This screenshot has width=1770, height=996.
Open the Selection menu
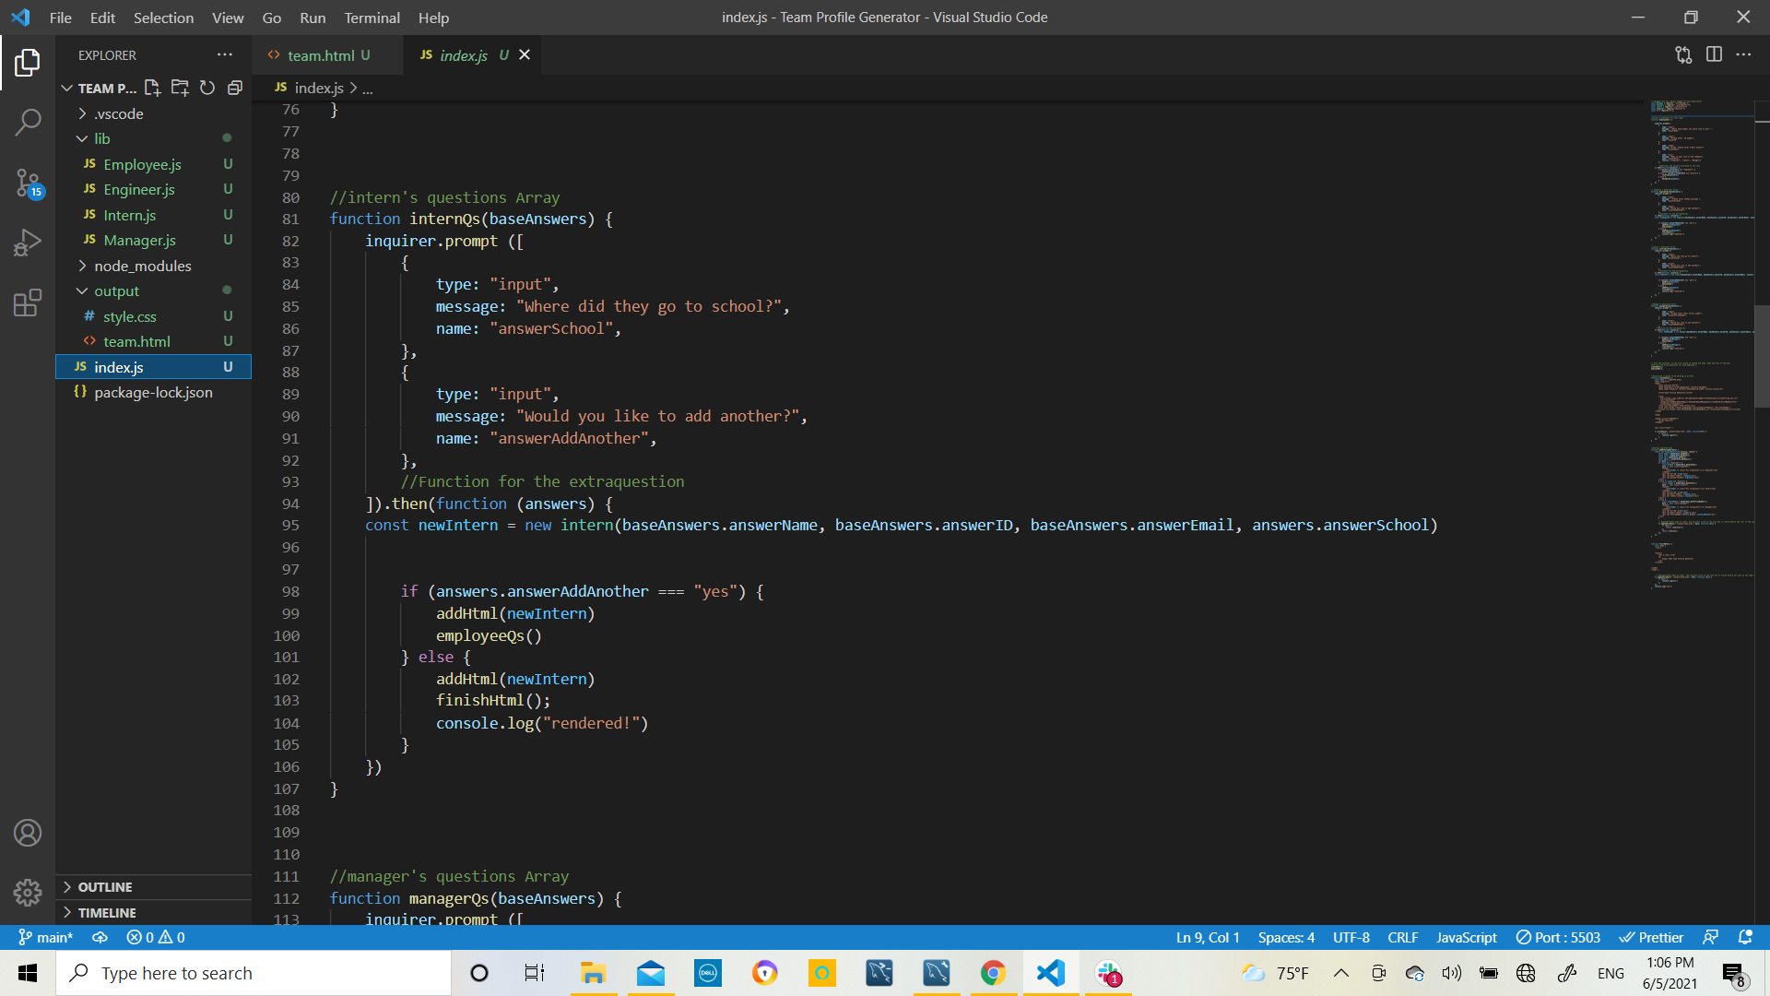163,18
